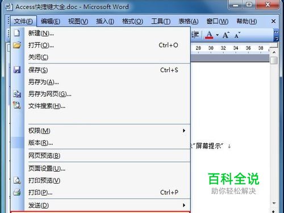Click vertical scrollbar up arrow
The width and height of the screenshot is (284, 213).
click(274, 52)
